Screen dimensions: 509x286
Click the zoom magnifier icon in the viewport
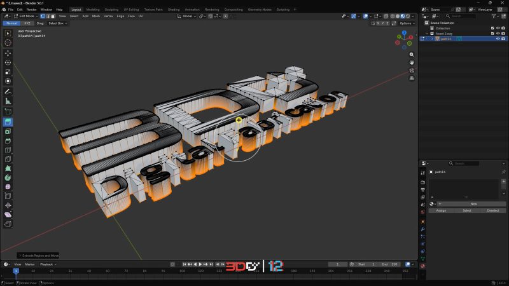(412, 54)
